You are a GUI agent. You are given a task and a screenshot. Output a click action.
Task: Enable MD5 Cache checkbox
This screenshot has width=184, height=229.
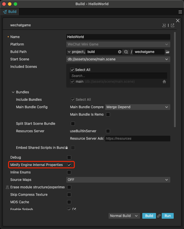click(x=69, y=202)
